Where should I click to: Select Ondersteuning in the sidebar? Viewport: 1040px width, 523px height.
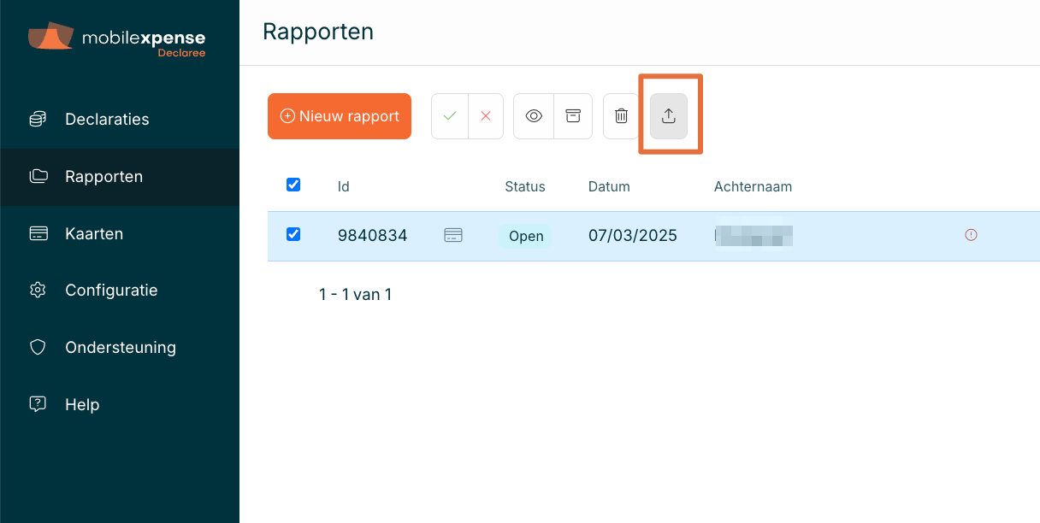click(120, 348)
